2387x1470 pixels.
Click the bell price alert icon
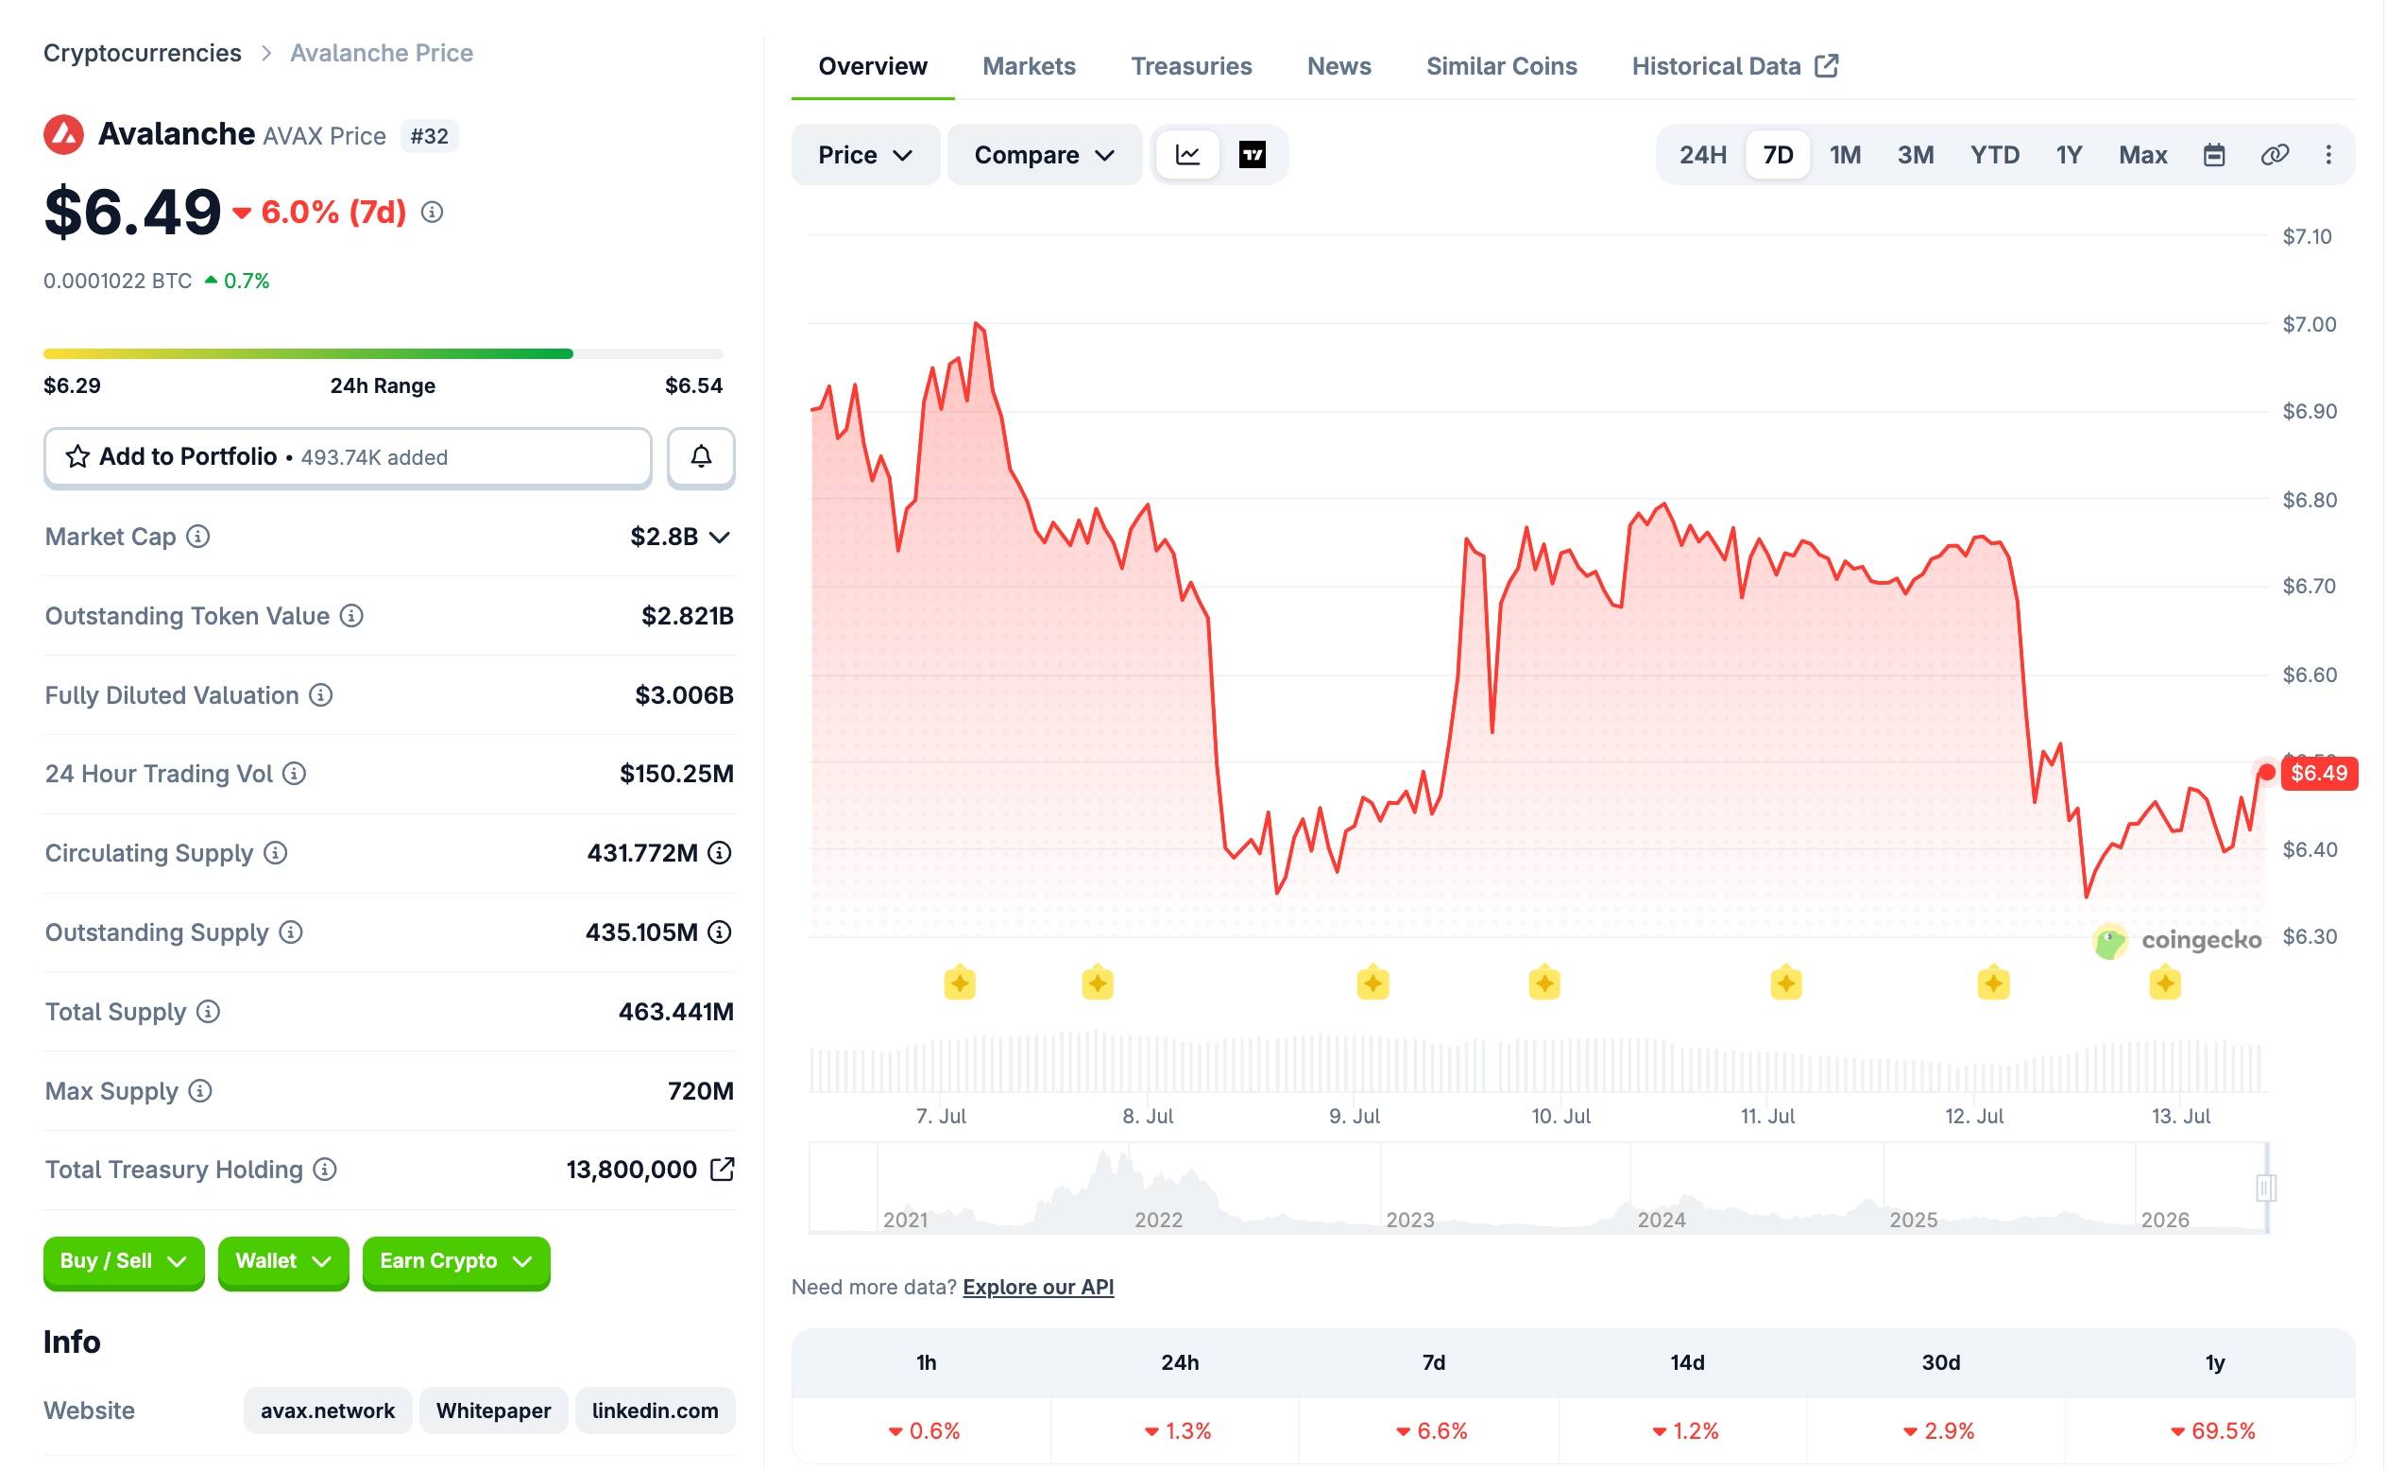click(702, 457)
